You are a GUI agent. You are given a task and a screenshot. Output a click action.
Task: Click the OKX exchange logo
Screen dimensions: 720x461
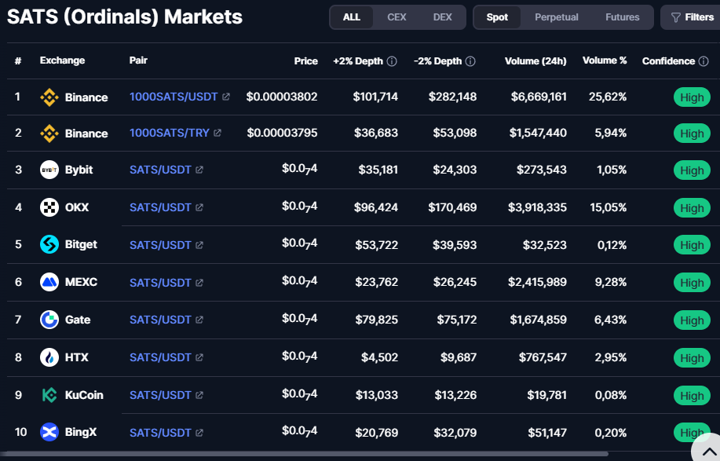tap(49, 207)
